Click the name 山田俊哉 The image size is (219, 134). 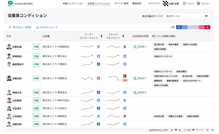point(17,101)
